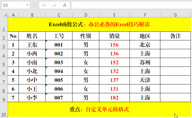Click the employee ID cell '006'

[x=59, y=89]
